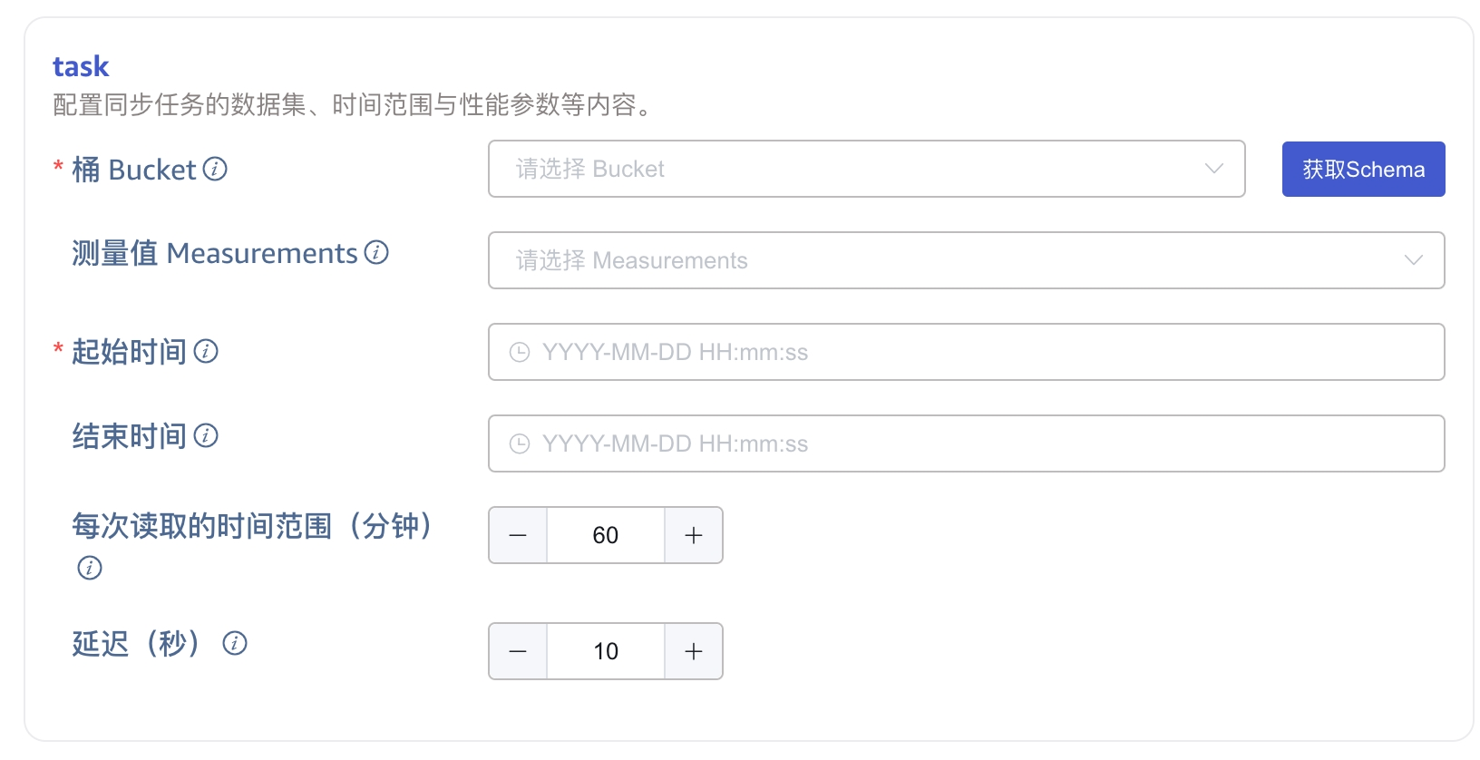Click the 每次读取的时间范围 info icon
1480x760 pixels.
point(90,568)
